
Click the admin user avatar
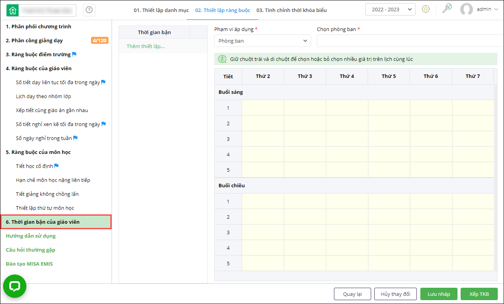[466, 9]
